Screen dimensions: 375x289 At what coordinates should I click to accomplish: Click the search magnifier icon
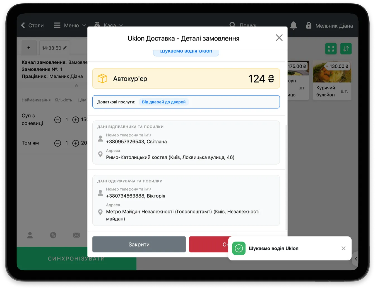pyautogui.click(x=232, y=25)
